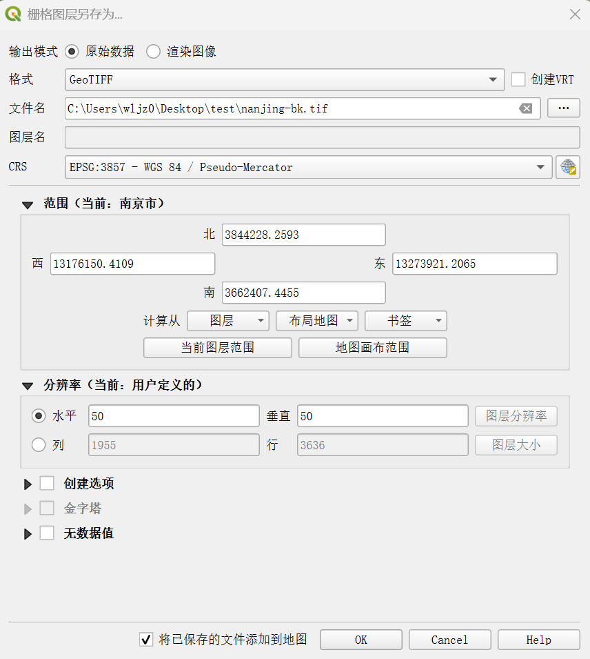Open the 图层 calculate-from menu
This screenshot has width=590, height=659.
pos(227,321)
